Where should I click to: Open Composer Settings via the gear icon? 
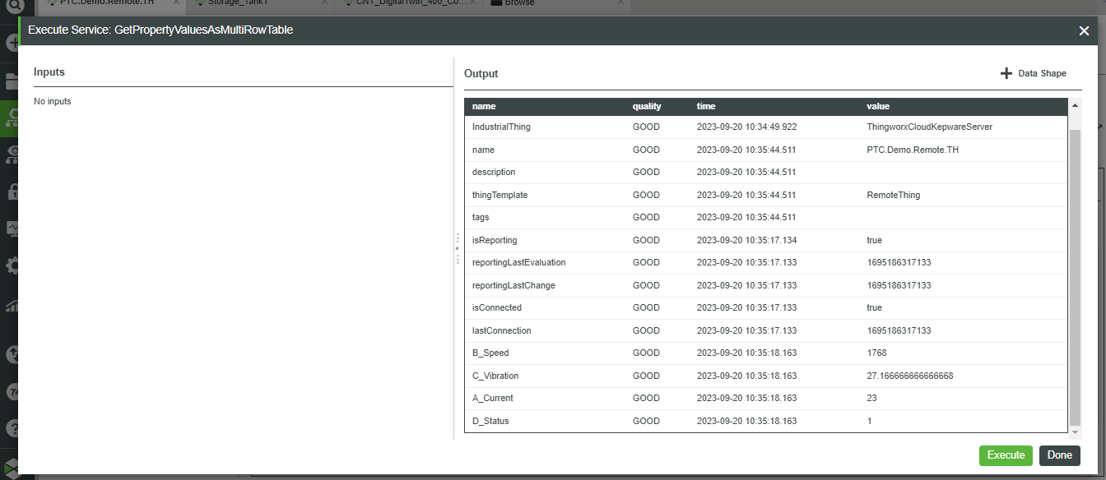(x=12, y=265)
